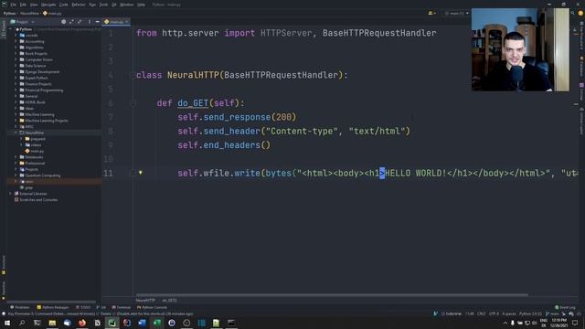Toggle the Structure side tab on left strip
The height and width of the screenshot is (329, 585).
(x=4, y=265)
